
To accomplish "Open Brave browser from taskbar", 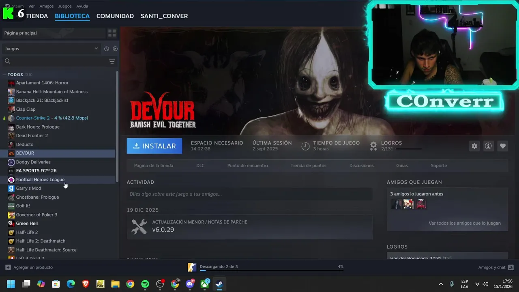I will coord(86,284).
